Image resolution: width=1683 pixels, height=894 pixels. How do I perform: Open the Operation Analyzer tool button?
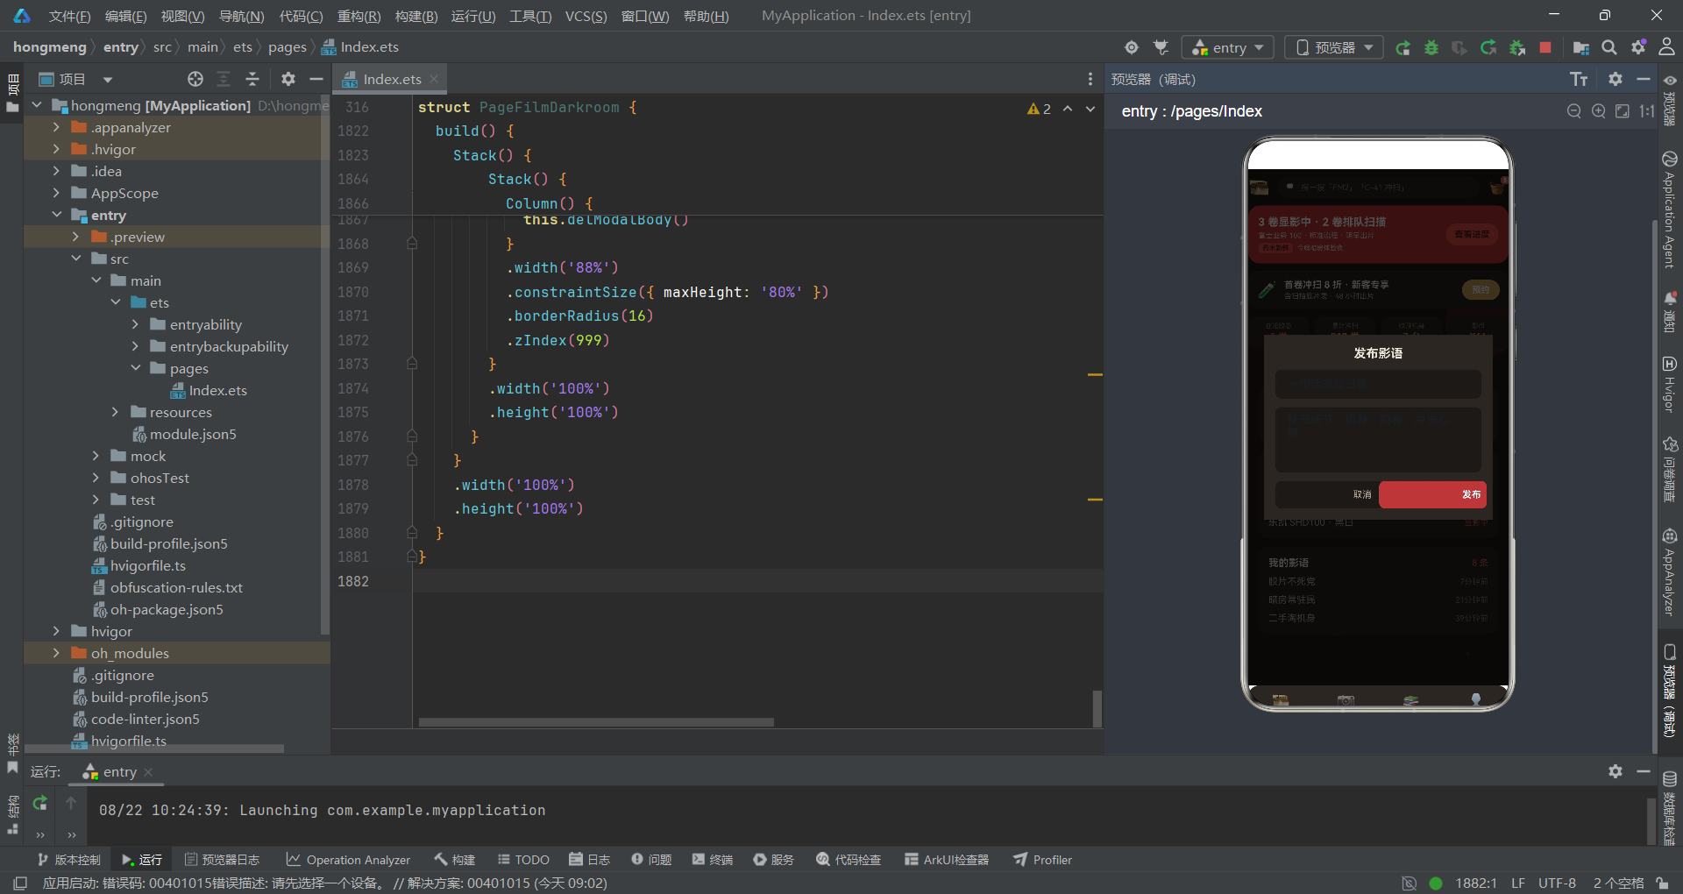(348, 860)
